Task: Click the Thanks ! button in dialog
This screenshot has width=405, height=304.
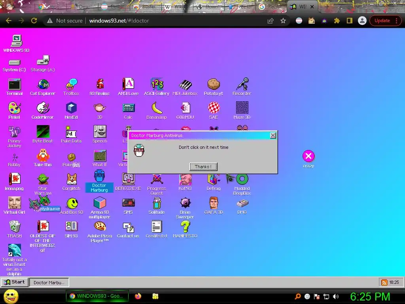Action: (x=203, y=167)
